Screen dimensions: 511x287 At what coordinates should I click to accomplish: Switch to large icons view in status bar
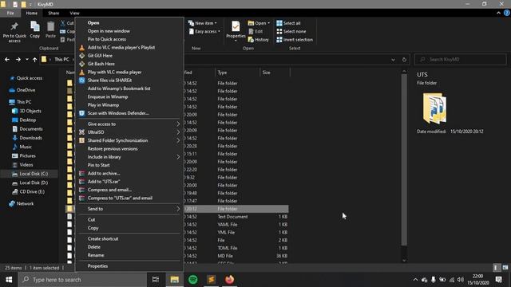(x=505, y=268)
